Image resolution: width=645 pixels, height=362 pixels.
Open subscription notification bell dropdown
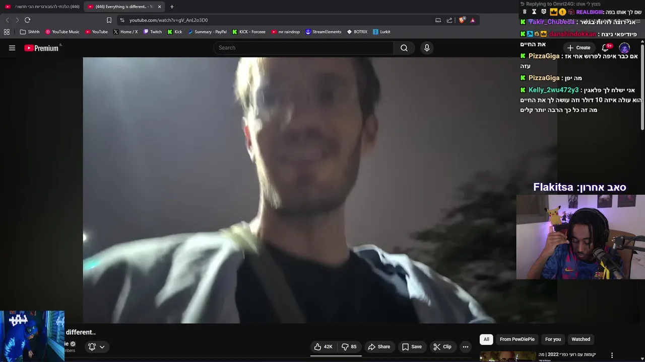(96, 346)
